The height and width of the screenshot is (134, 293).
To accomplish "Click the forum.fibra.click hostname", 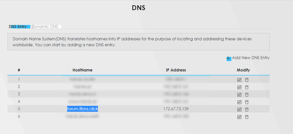I will (x=82, y=109).
